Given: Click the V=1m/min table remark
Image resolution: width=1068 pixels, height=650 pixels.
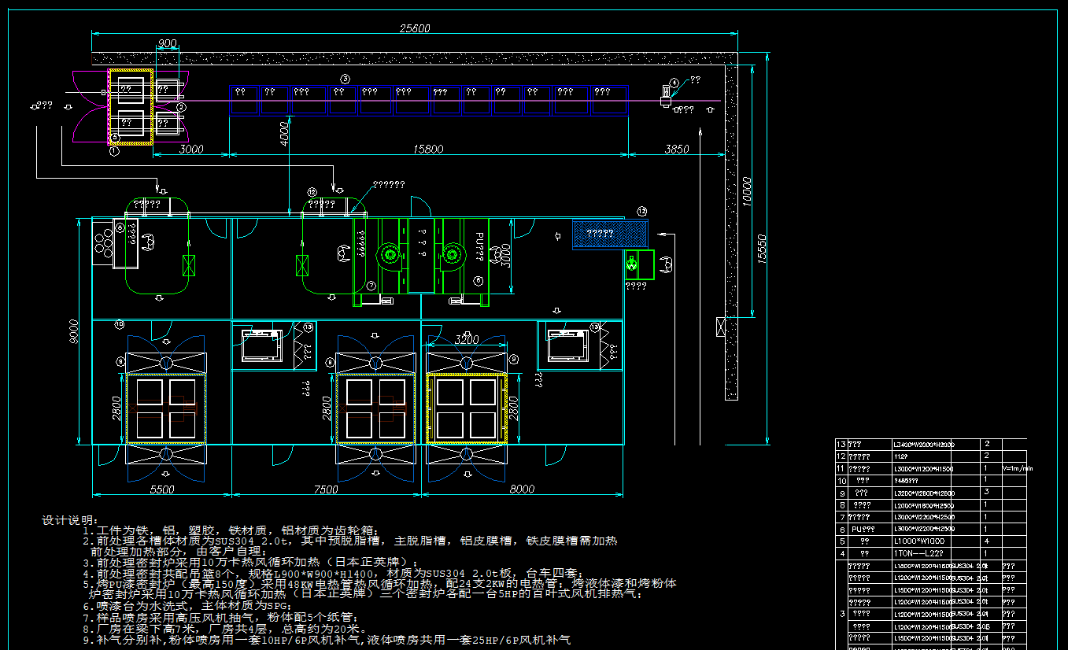Looking at the screenshot, I should pos(1018,469).
